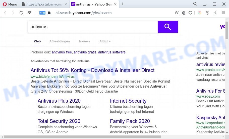The width and height of the screenshot is (229, 139).
Task: Click the Yahoo logo
Action: click(222, 27)
